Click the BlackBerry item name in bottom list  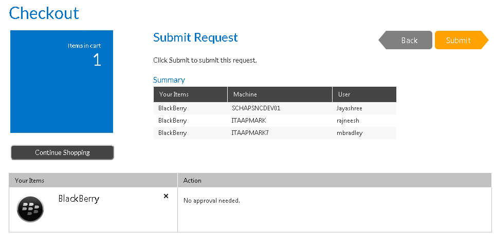[x=79, y=199]
